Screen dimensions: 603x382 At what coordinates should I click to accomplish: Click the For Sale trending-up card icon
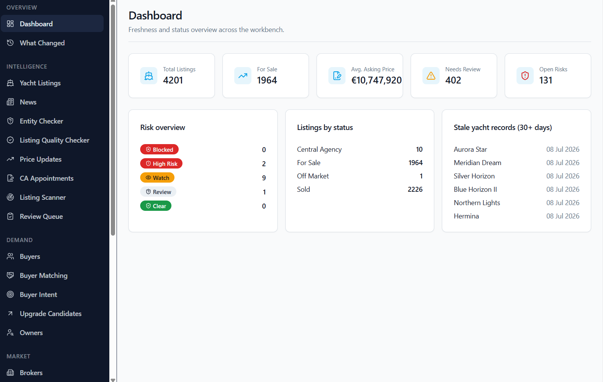[x=243, y=75]
